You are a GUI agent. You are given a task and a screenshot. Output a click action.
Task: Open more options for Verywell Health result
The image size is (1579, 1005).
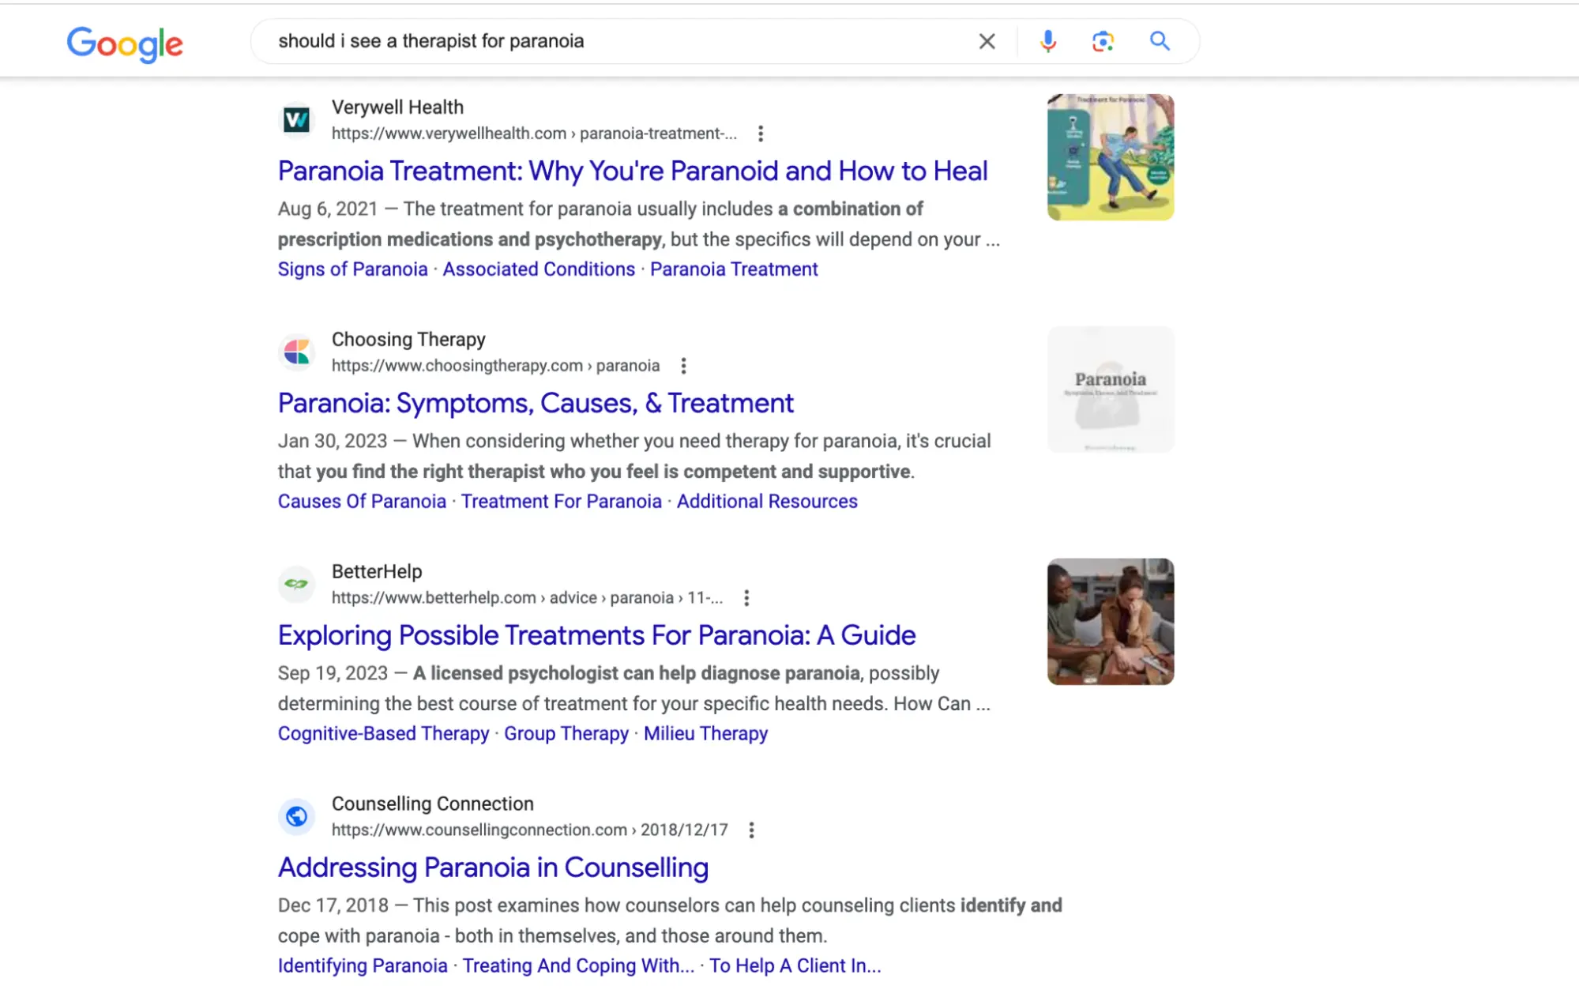click(x=761, y=134)
